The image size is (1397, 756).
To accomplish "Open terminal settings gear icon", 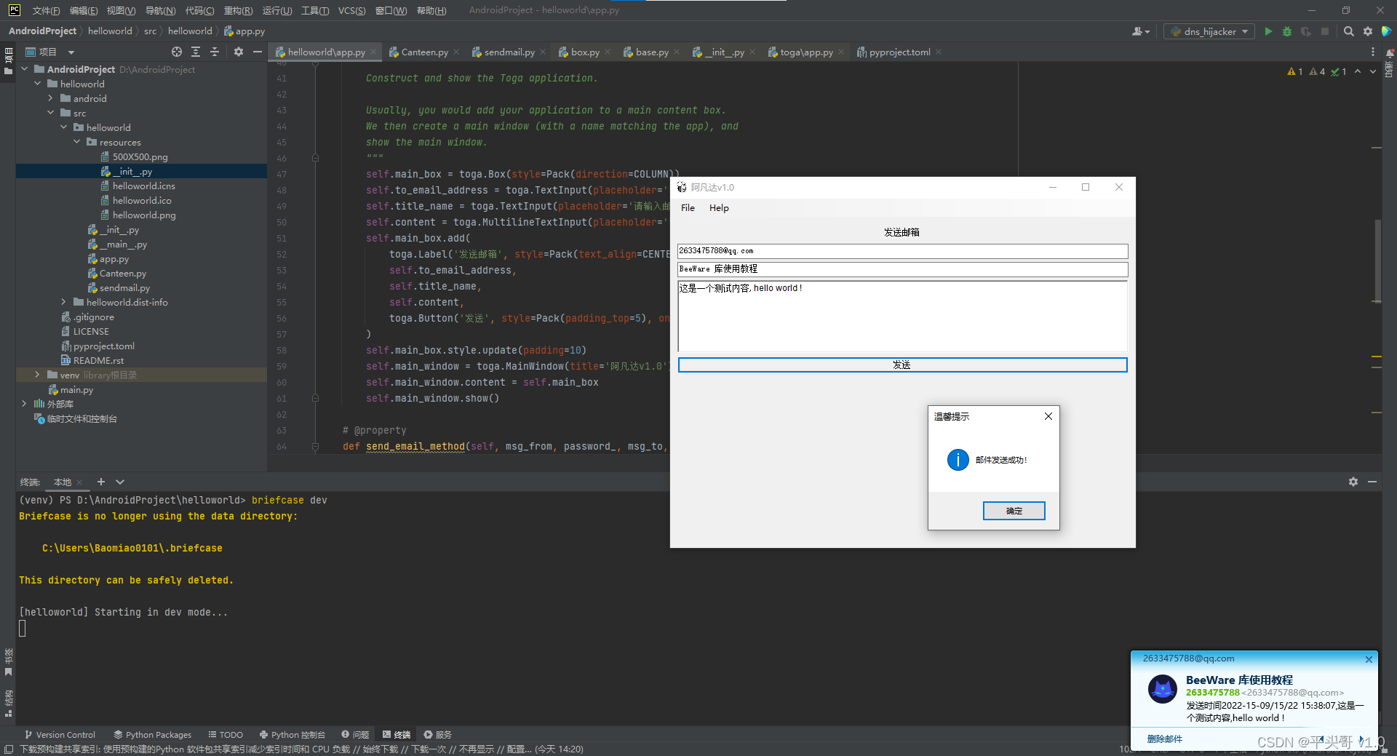I will pos(1353,482).
